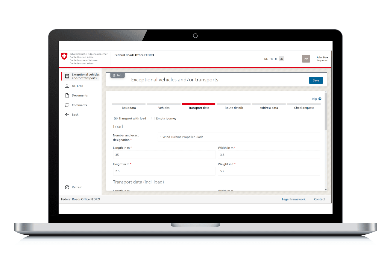Open Route details step
The height and width of the screenshot is (271, 390).
click(x=234, y=108)
